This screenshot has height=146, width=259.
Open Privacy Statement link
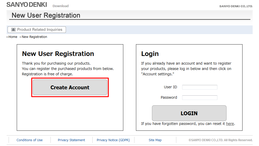click(x=71, y=140)
